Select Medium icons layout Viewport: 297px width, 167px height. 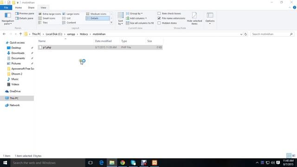point(96,14)
